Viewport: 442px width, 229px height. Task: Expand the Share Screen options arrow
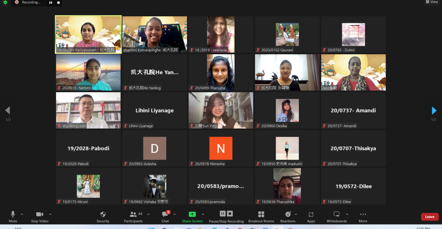pyautogui.click(x=203, y=214)
